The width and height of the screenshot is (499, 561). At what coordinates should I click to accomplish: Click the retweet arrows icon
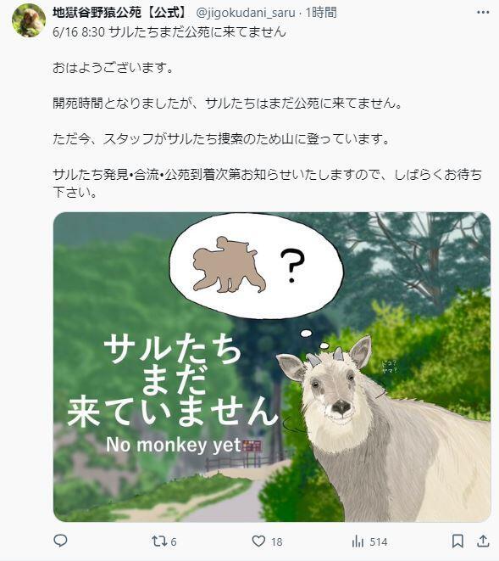pyautogui.click(x=158, y=541)
